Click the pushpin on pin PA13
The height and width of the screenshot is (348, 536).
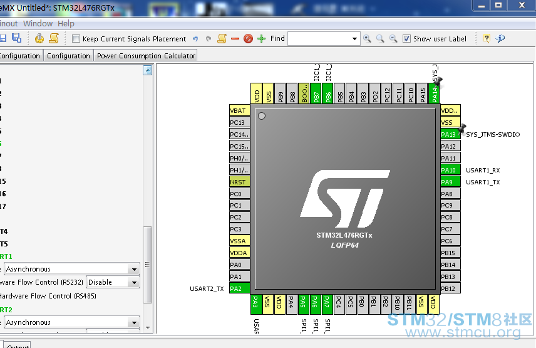tap(462, 129)
